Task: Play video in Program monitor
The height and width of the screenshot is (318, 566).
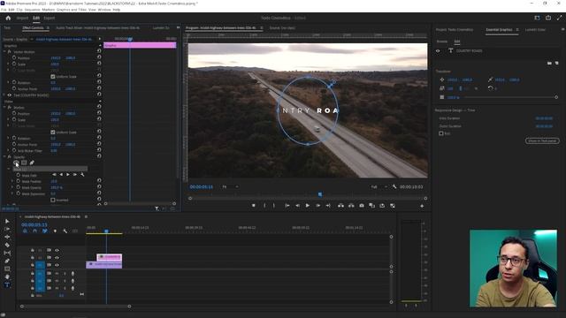Action: click(308, 206)
